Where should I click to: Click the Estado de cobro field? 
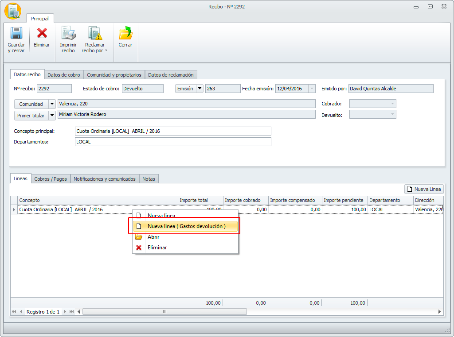coord(142,89)
